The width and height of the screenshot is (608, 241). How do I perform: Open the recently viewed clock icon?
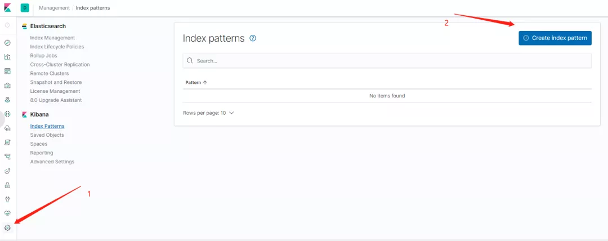point(7,25)
